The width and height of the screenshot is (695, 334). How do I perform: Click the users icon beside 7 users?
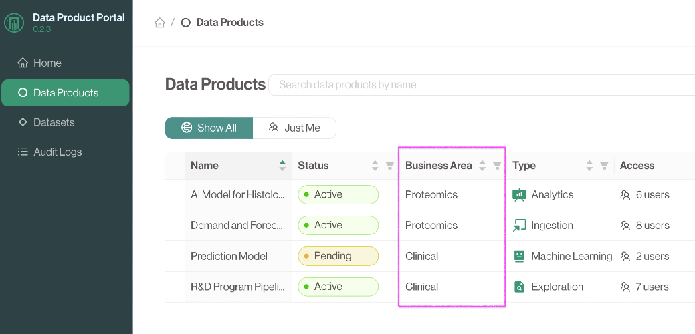[625, 287]
